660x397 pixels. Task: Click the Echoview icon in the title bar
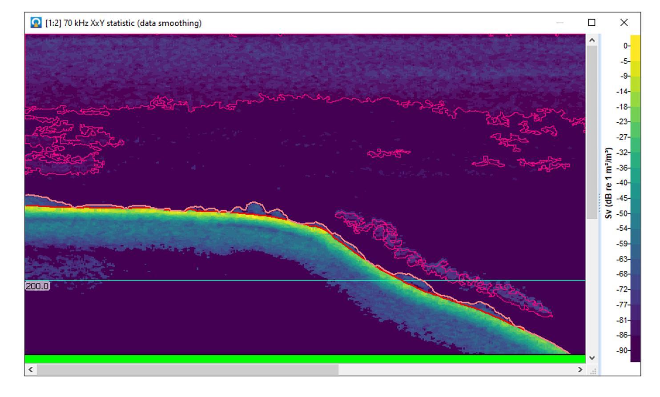click(x=36, y=23)
